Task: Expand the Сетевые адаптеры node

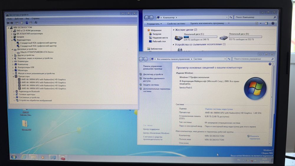Action: pyautogui.click(x=14, y=94)
